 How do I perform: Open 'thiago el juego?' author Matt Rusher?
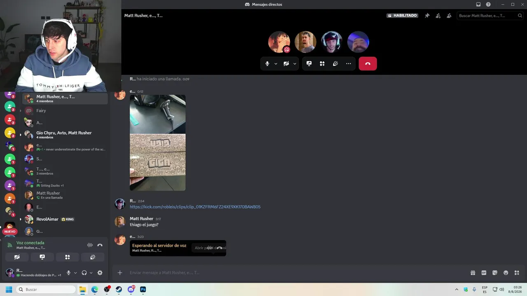(142, 219)
